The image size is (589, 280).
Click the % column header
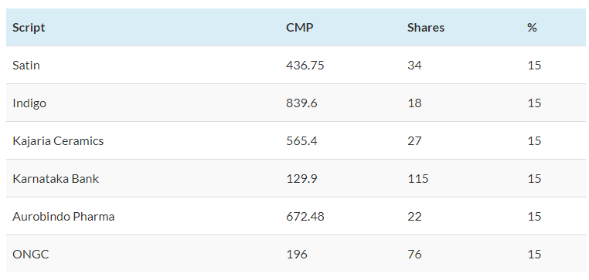[532, 27]
